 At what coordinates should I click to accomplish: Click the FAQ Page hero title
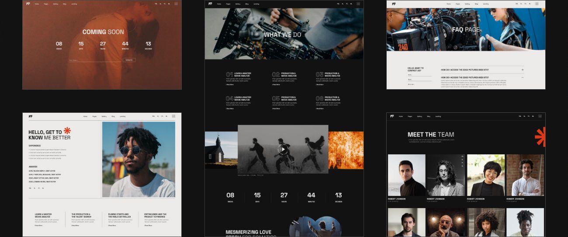click(x=466, y=30)
